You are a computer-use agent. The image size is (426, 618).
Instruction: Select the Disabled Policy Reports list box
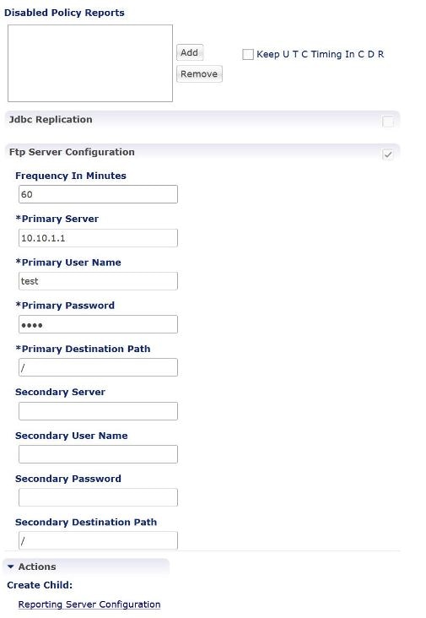(x=90, y=63)
